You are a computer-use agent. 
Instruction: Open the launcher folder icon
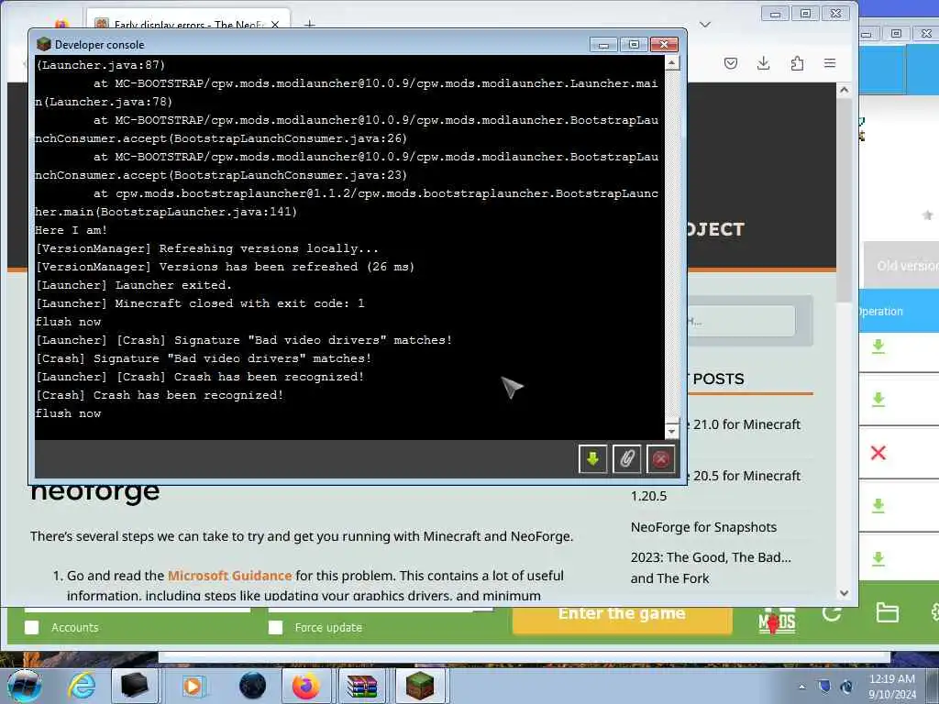click(x=887, y=613)
